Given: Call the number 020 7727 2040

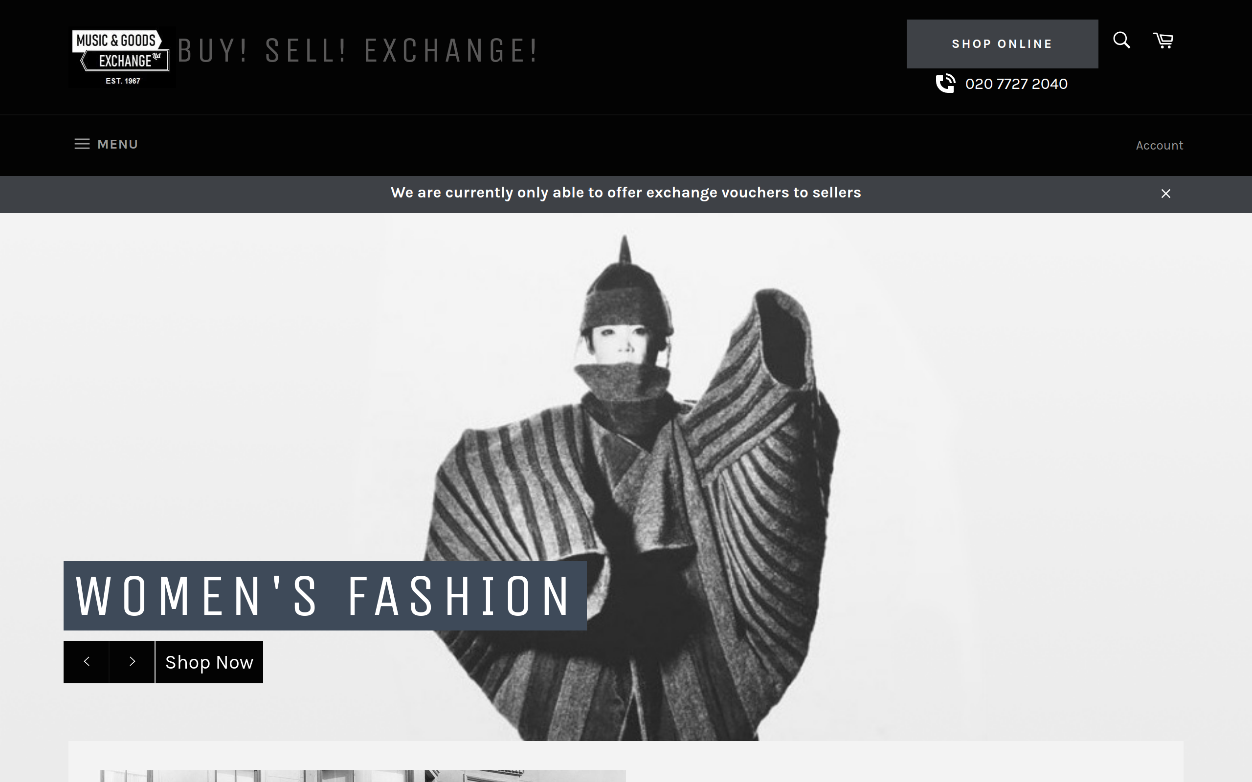Looking at the screenshot, I should 1016,84.
